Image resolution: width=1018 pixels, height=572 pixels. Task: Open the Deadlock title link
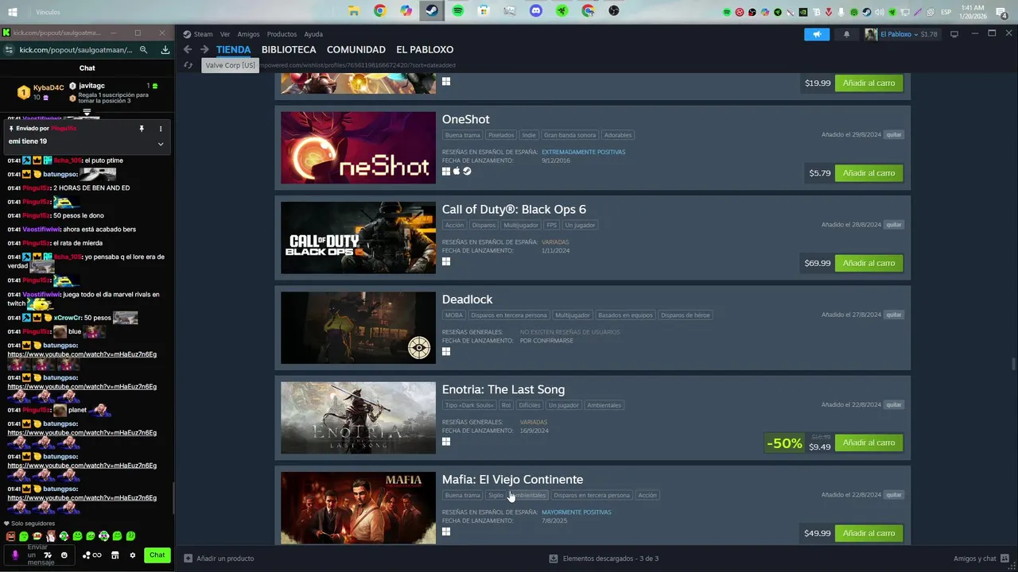click(468, 300)
